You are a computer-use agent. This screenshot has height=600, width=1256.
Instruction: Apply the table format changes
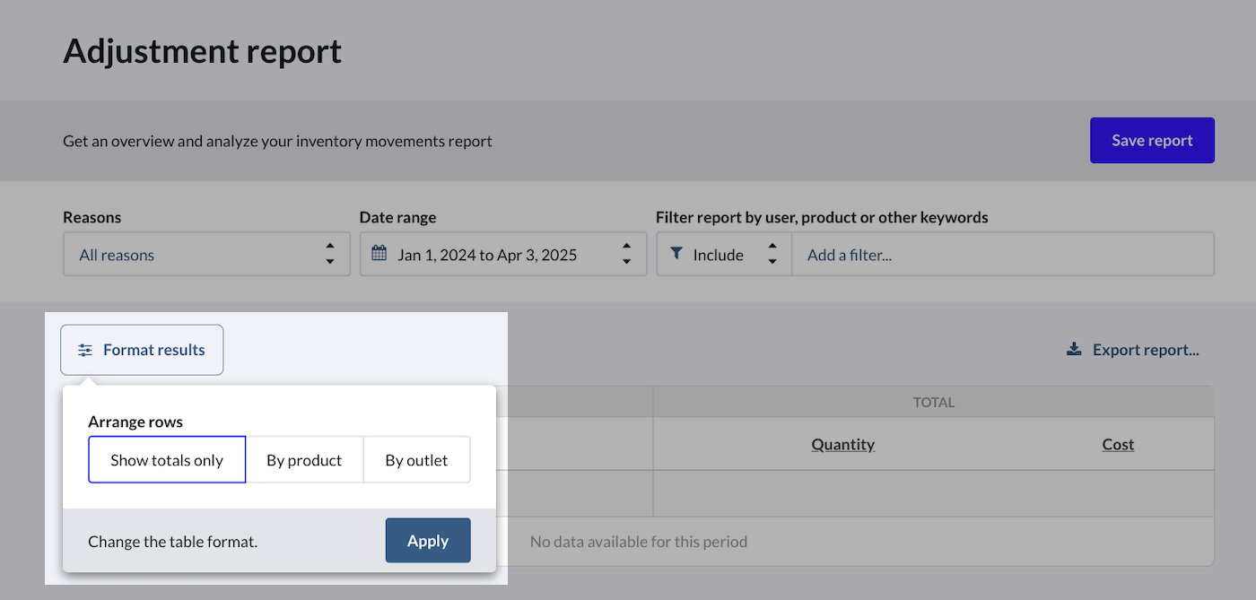click(428, 541)
